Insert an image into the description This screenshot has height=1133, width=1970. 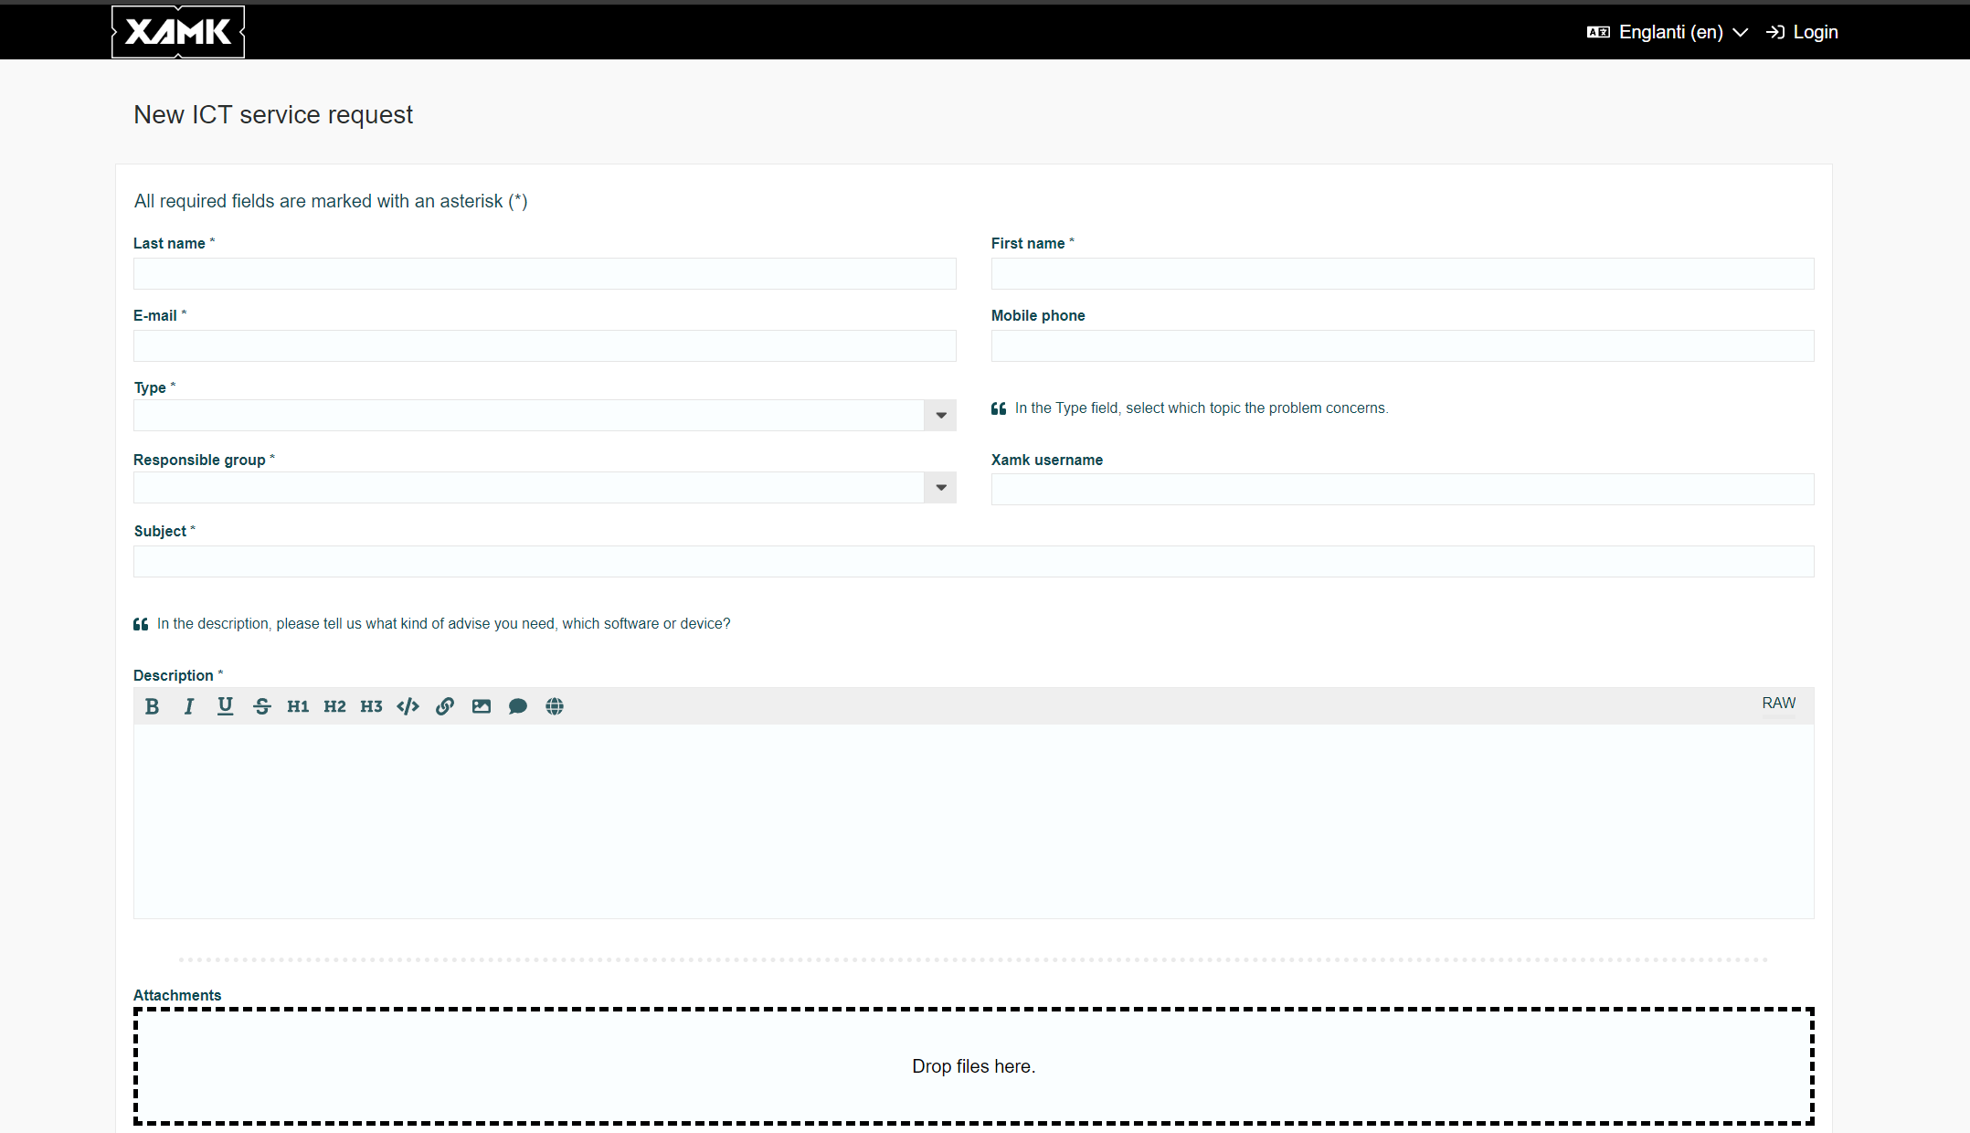[x=482, y=706]
